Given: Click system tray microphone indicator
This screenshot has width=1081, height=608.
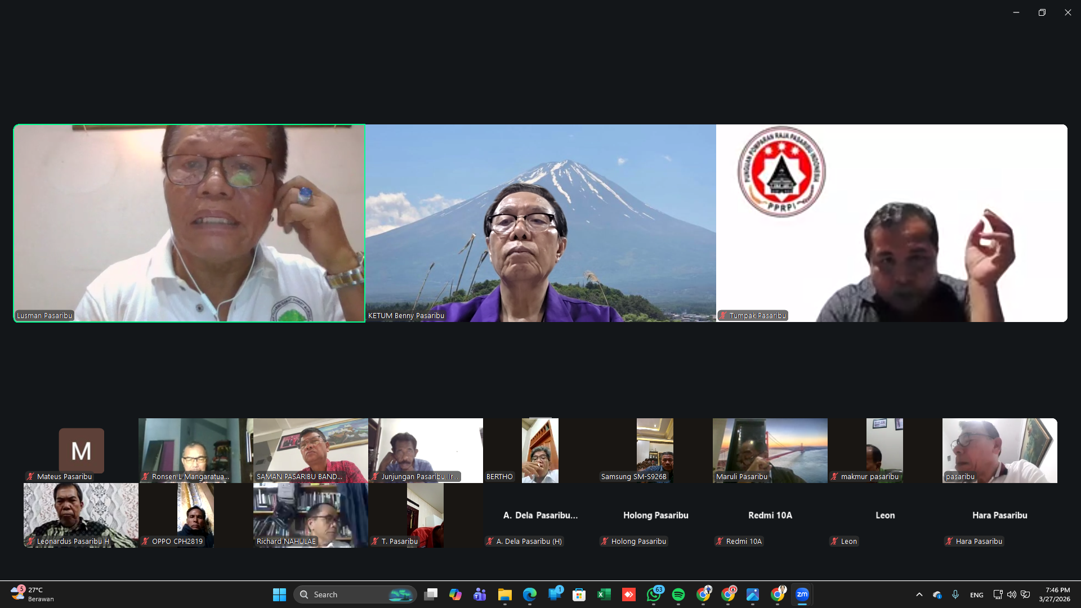Looking at the screenshot, I should pyautogui.click(x=955, y=594).
